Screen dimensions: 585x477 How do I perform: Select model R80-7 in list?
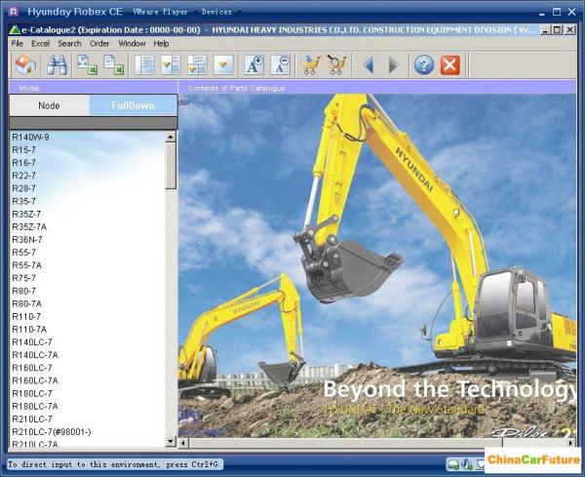pyautogui.click(x=23, y=291)
